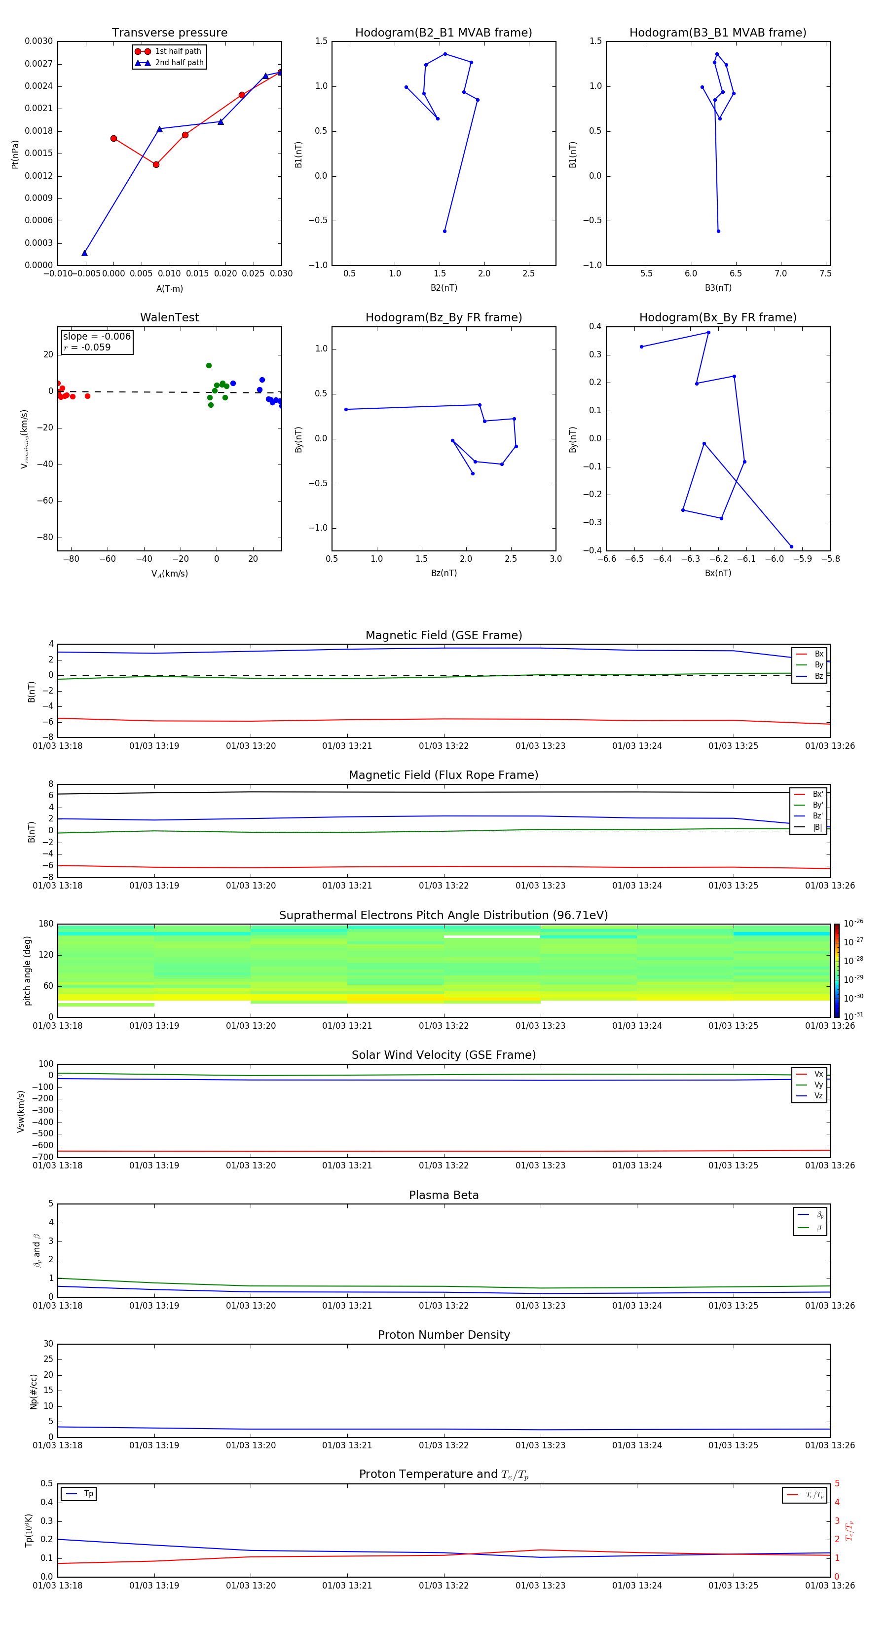
Task: Click the 'Magnetic Field (Flux Rope Frame)' title
Action: [444, 776]
